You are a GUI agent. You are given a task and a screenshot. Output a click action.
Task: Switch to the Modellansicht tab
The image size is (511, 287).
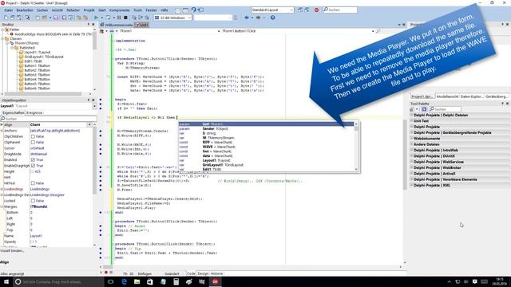[x=447, y=96]
